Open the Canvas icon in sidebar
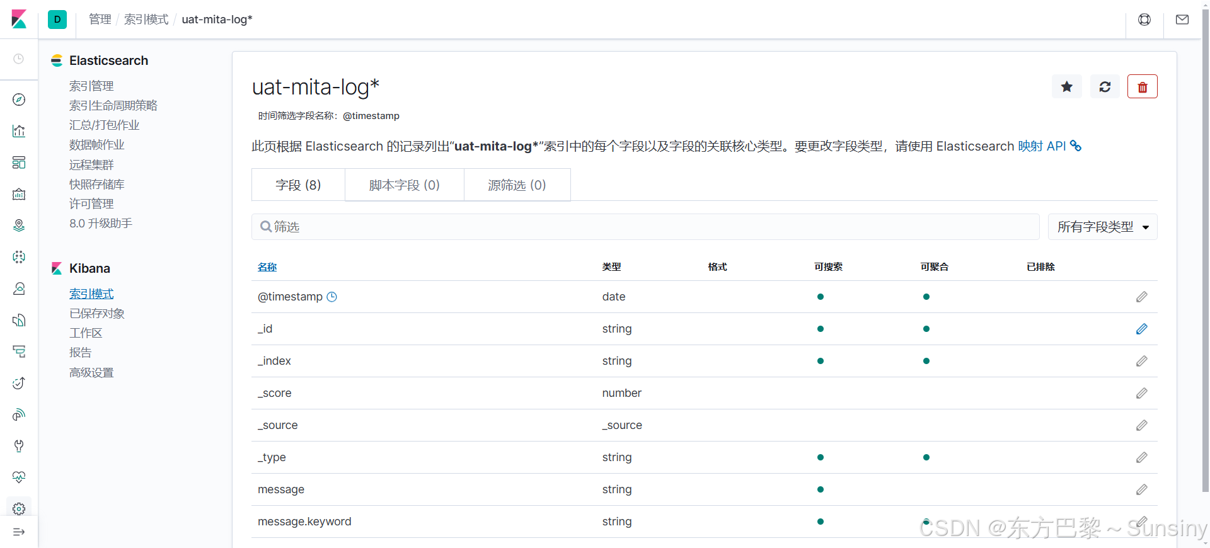 19,194
